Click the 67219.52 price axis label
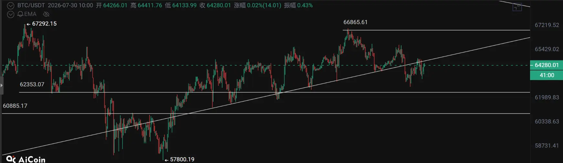563x163 pixels. click(x=547, y=25)
